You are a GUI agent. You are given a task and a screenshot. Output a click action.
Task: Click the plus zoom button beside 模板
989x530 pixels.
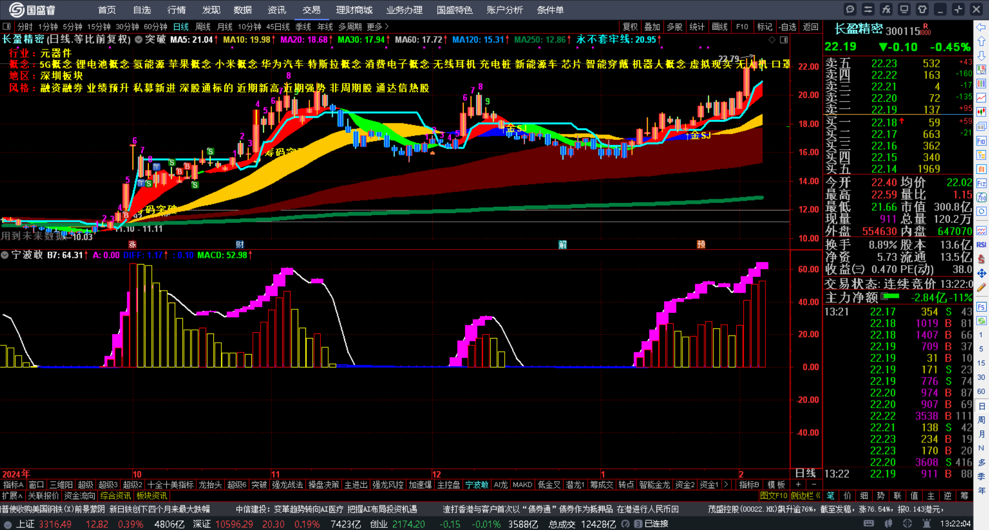798,485
